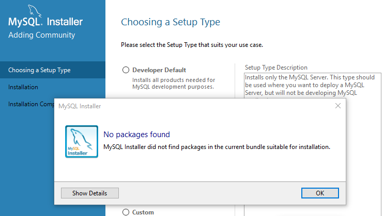Viewport: 384px width, 216px height.
Task: Click the Setup Type Description label
Action: [276, 68]
